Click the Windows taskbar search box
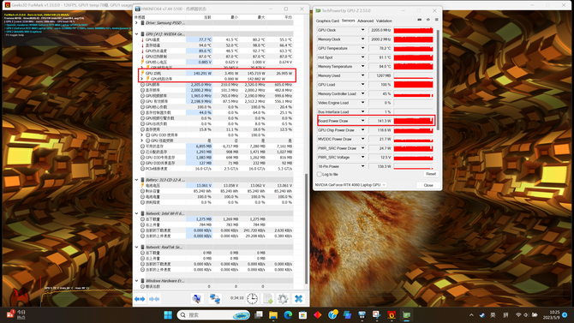 [213, 315]
